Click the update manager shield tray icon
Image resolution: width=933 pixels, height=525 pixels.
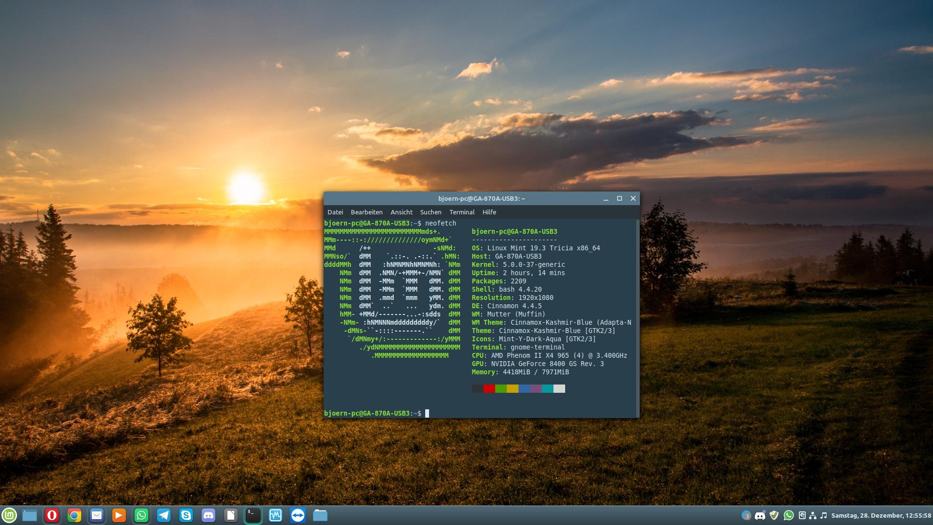click(774, 515)
